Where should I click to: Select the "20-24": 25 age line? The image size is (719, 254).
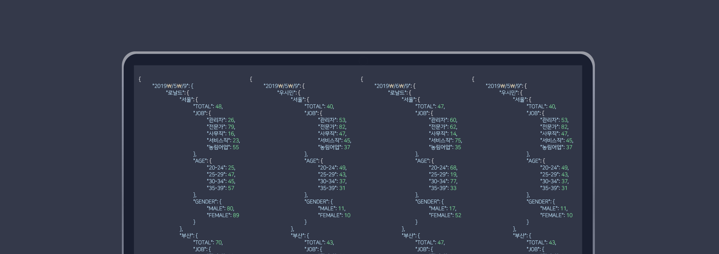(x=221, y=167)
